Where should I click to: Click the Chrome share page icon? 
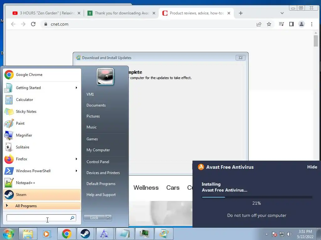(259, 24)
